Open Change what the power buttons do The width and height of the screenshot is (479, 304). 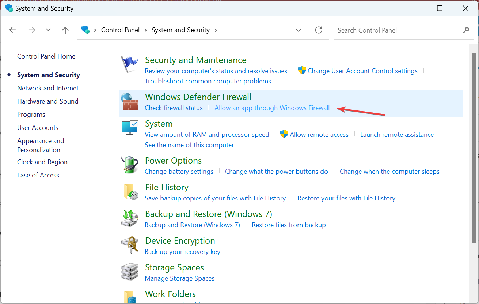pos(277,171)
